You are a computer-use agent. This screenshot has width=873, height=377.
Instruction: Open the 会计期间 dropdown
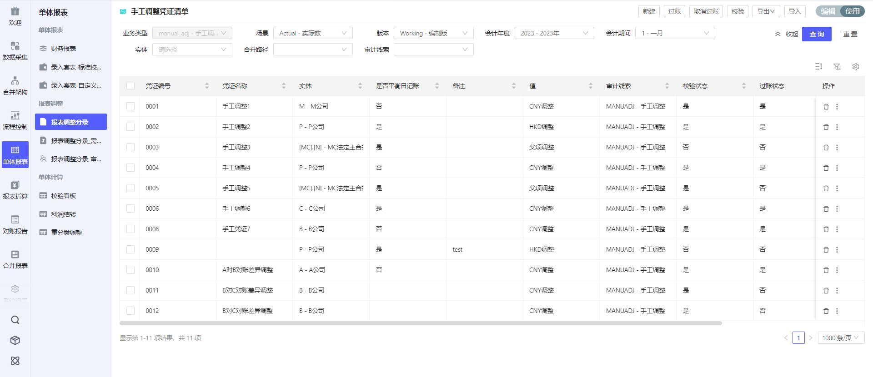click(675, 33)
